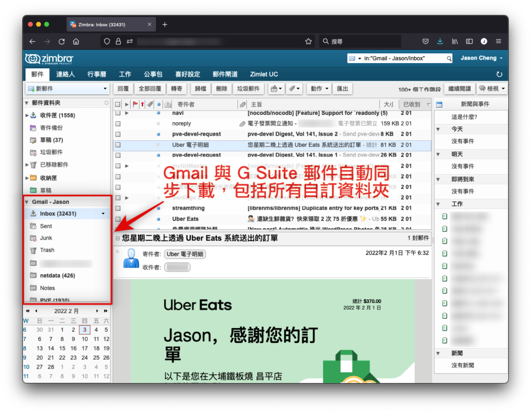This screenshot has width=531, height=413.
Task: Open the Gmail Trash folder
Action: [x=47, y=250]
